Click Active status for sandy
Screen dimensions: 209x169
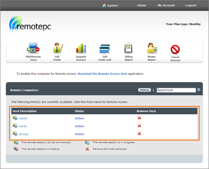(79, 126)
